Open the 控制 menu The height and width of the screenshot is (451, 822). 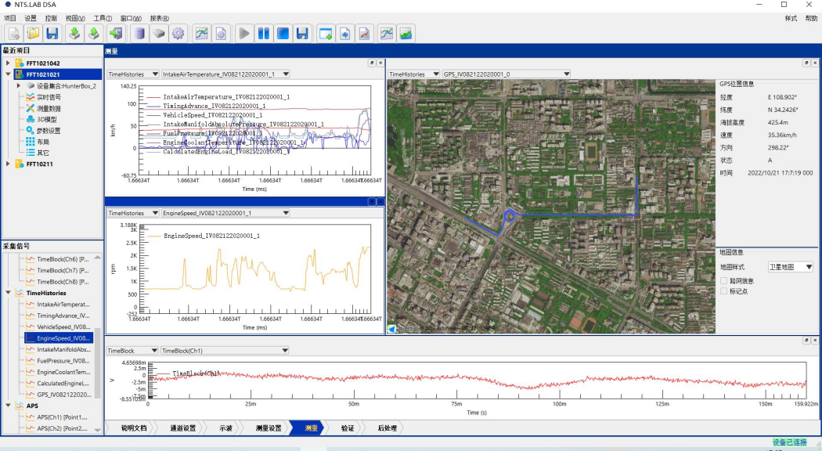51,18
